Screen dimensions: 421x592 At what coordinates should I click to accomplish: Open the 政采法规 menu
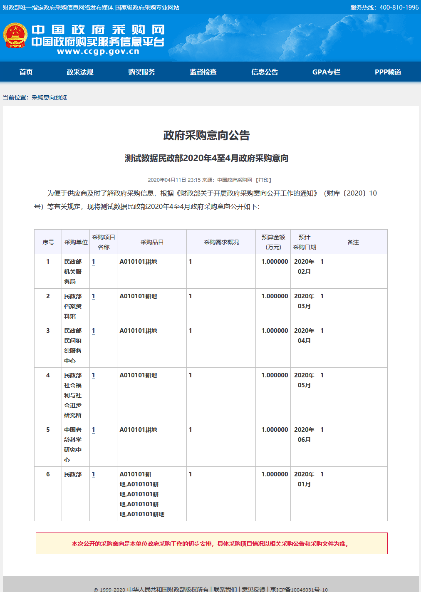pyautogui.click(x=80, y=72)
